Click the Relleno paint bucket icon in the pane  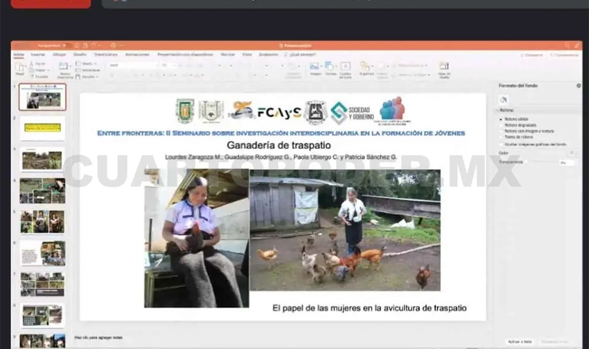[x=504, y=99]
